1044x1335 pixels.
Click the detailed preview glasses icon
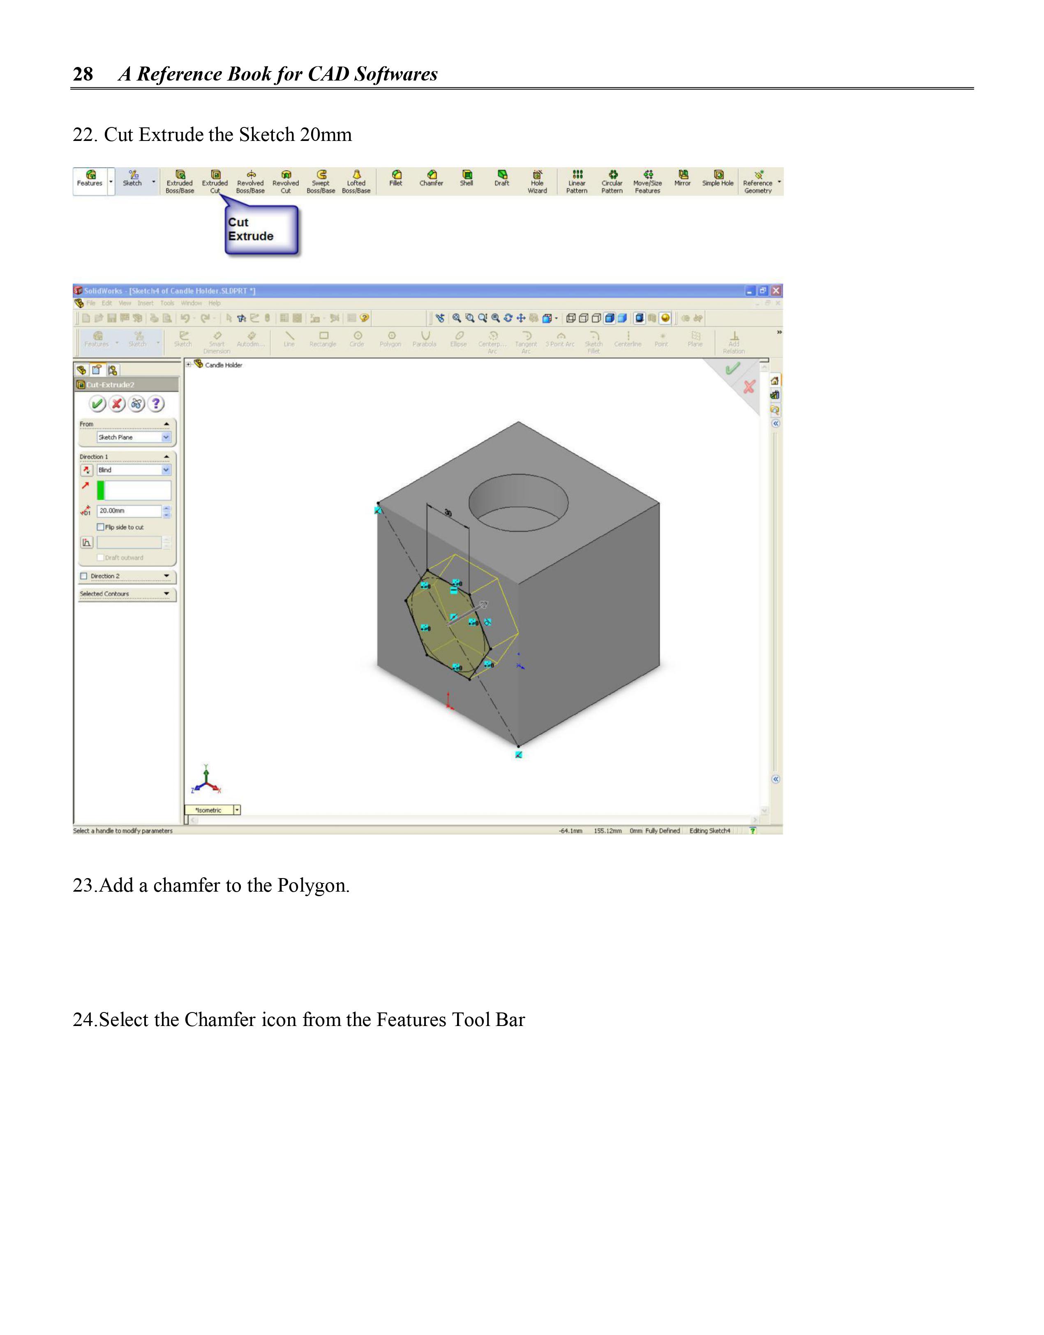coord(136,403)
